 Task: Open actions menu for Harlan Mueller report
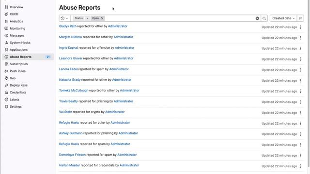(300, 166)
